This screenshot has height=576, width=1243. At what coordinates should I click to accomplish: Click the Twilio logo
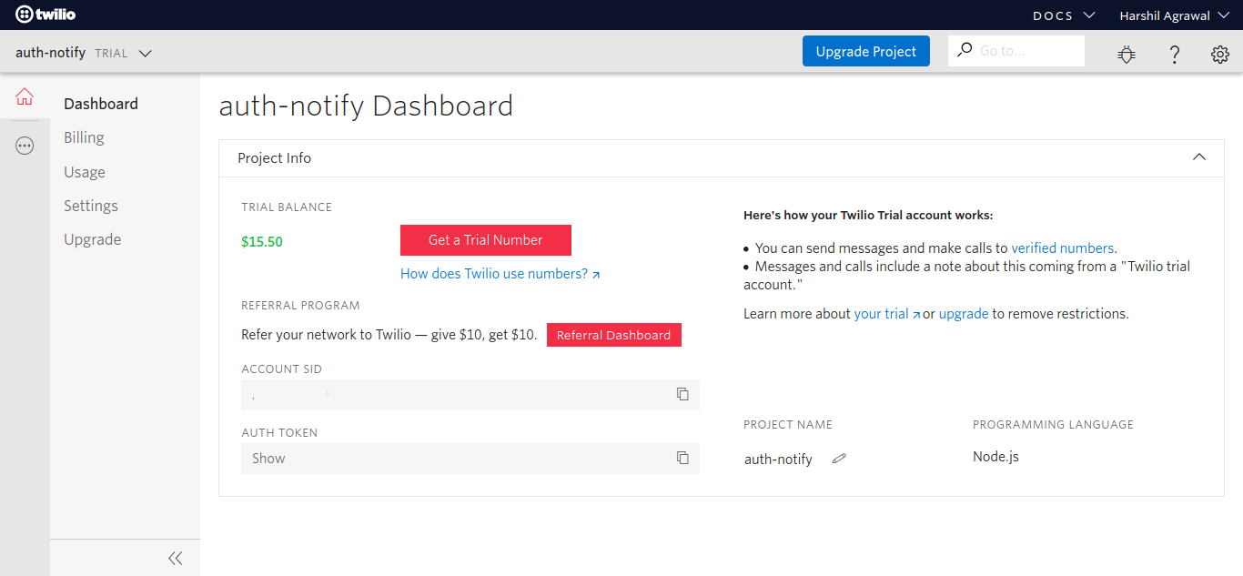45,15
